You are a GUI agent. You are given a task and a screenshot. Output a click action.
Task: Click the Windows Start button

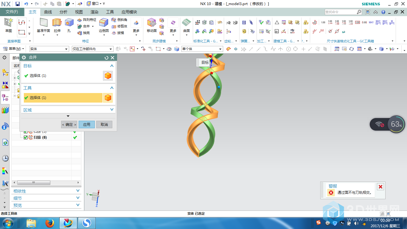point(8,223)
